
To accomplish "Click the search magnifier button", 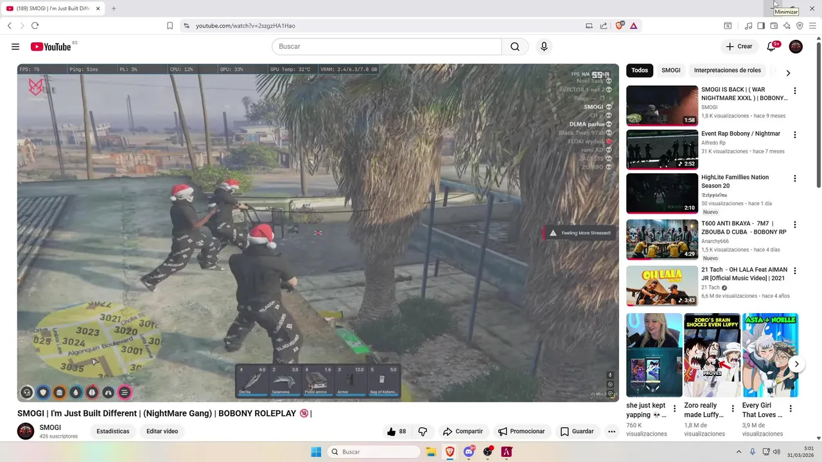I will pos(515,46).
